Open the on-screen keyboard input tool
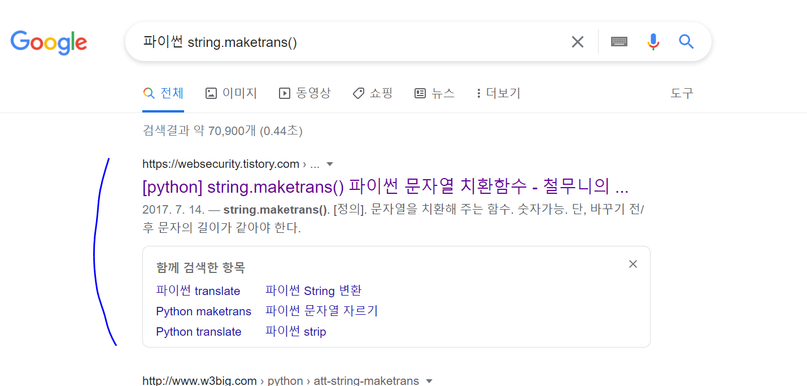The image size is (807, 386). click(619, 42)
